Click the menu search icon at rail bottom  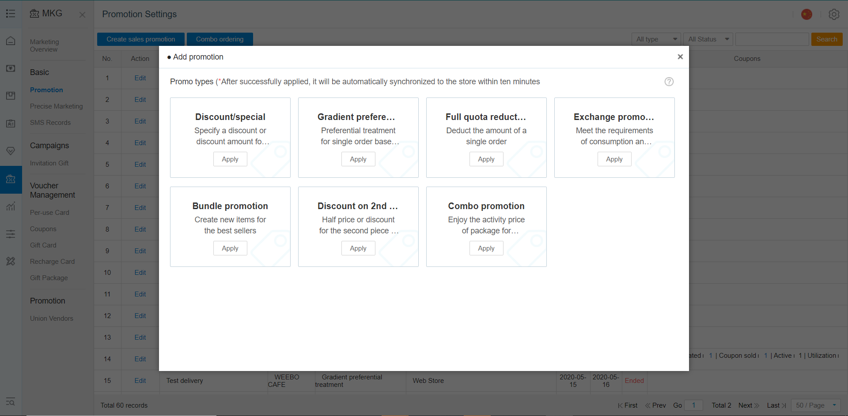click(x=11, y=402)
